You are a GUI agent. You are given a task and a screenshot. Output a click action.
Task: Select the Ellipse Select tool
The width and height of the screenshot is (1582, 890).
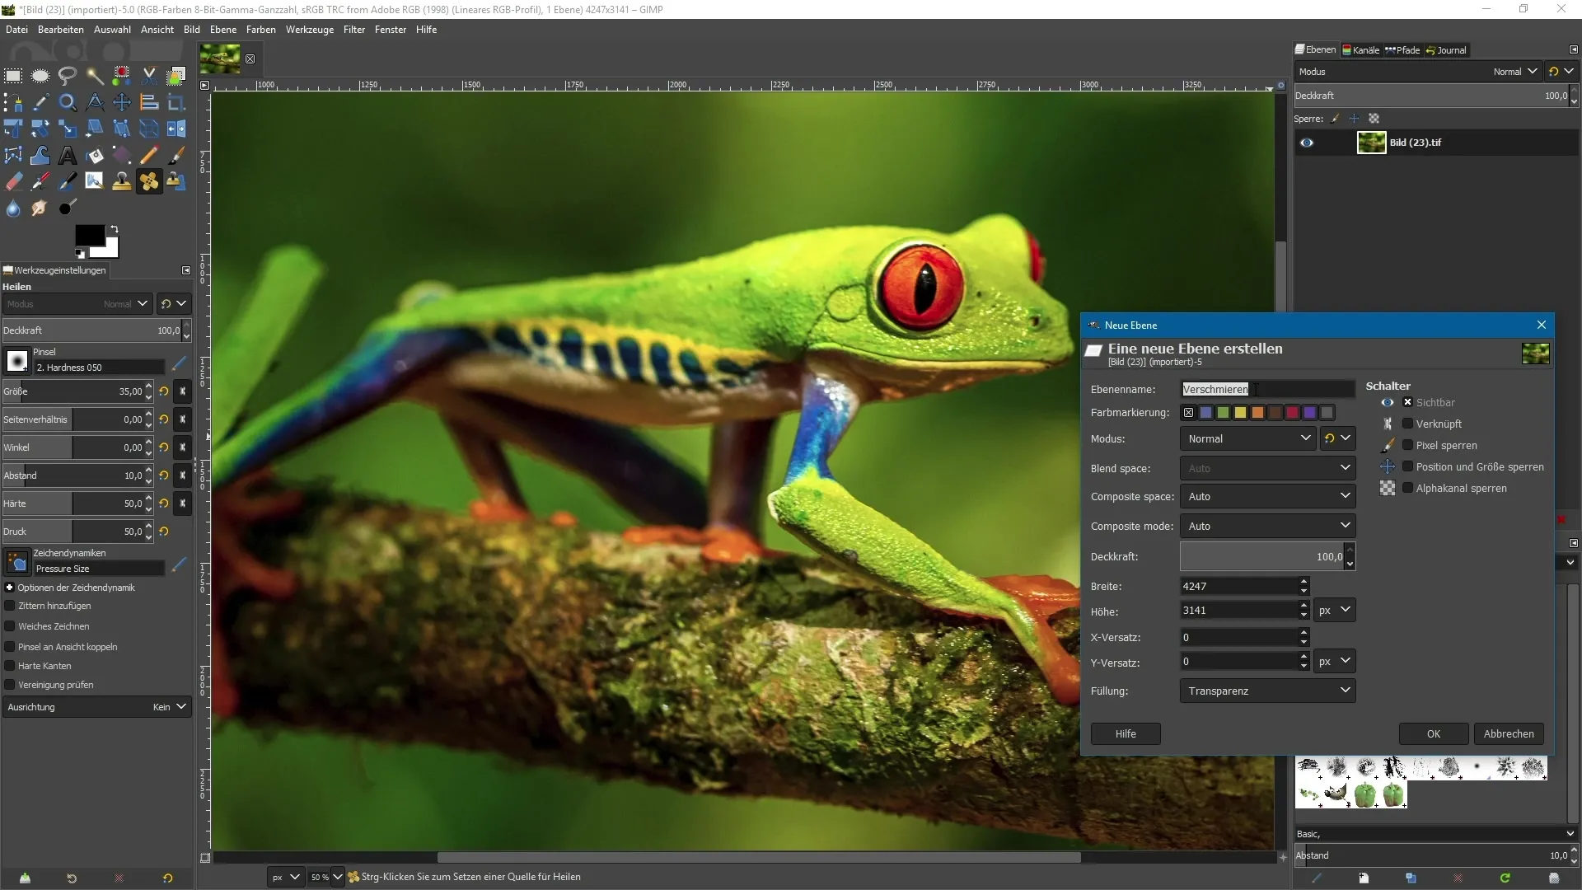click(40, 77)
